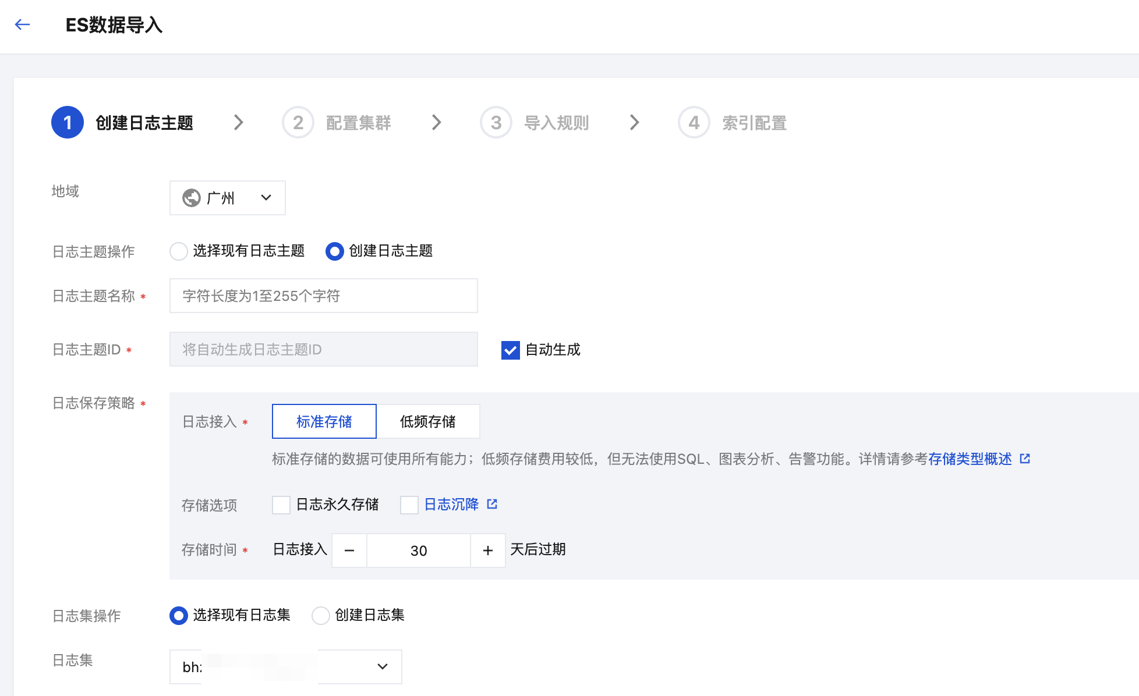The height and width of the screenshot is (696, 1139).
Task: Click step 2 配置集群 circle
Action: [x=298, y=123]
